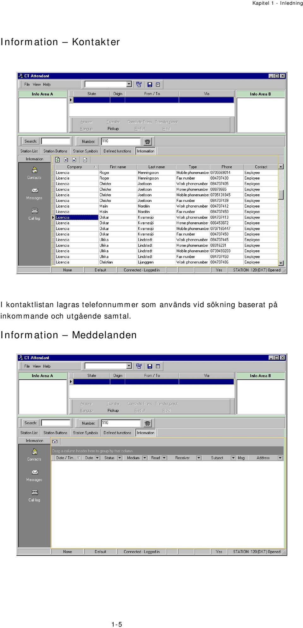Open Help menu in lower window
This screenshot has width=303, height=628.
tap(47, 366)
